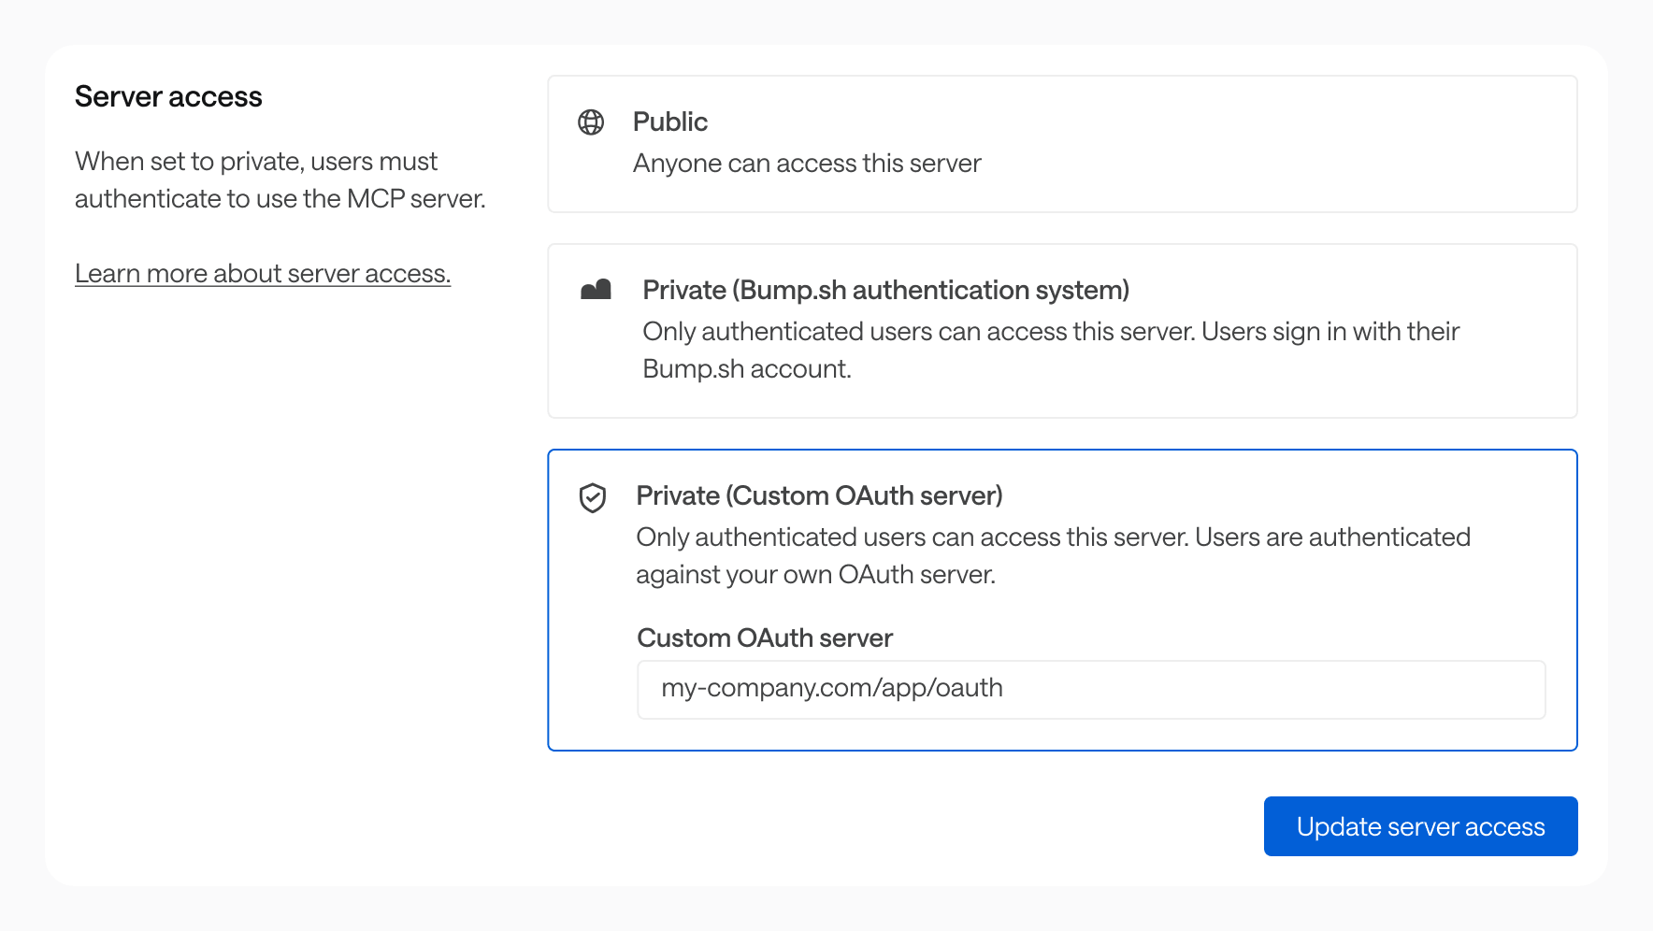Click 'When set to private' helper text
1653x931 pixels.
[x=280, y=179]
